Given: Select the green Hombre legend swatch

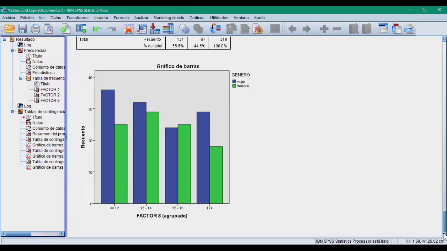Looking at the screenshot, I should point(234,86).
